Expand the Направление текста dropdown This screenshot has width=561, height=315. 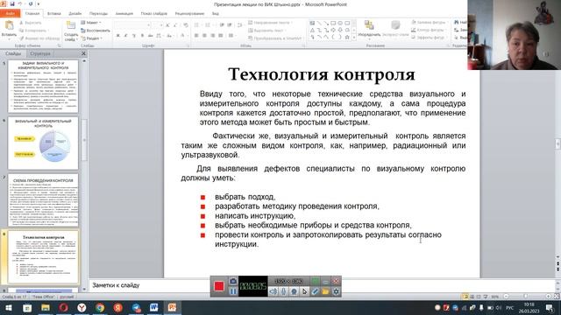click(271, 23)
